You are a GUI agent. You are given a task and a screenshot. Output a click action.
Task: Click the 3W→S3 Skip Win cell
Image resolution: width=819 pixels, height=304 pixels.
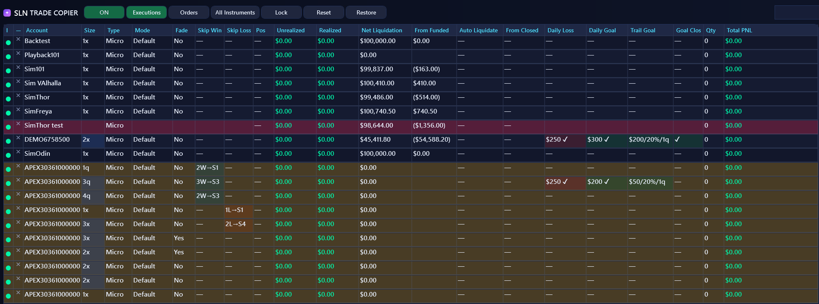point(208,182)
